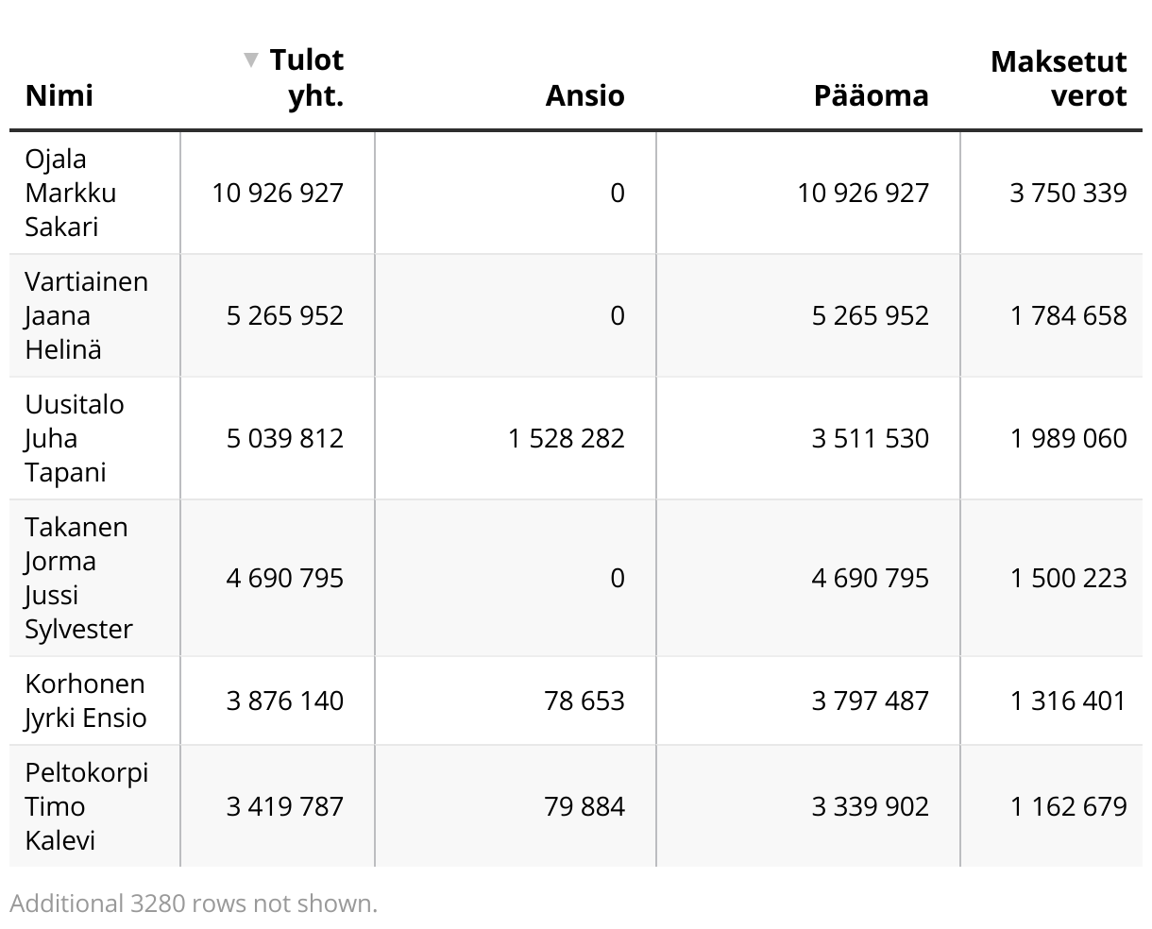Click total income value 10 926 927
Image resolution: width=1152 pixels, height=929 pixels.
coord(278,193)
